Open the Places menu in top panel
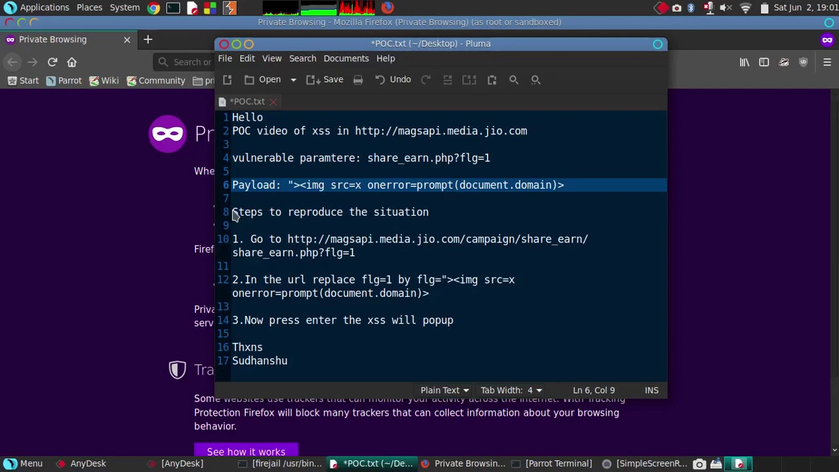839x472 pixels. point(89,8)
